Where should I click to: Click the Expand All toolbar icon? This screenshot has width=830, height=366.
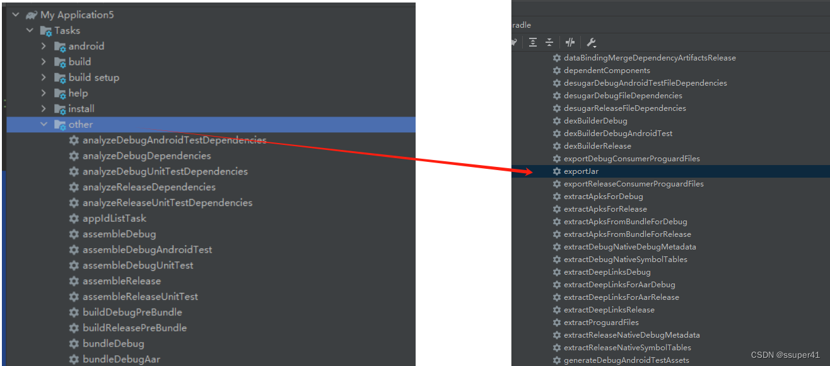pos(533,42)
